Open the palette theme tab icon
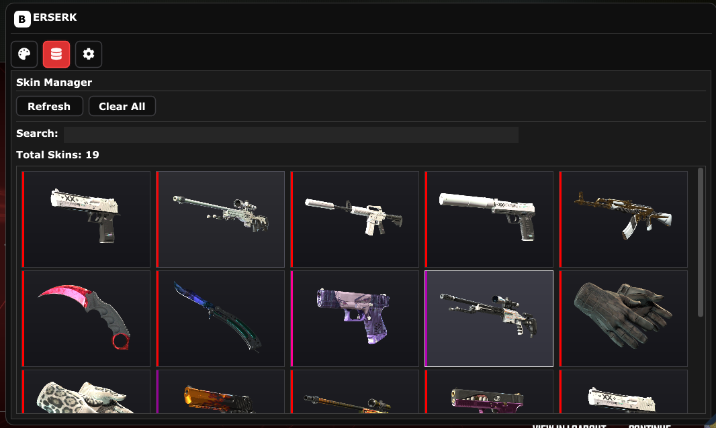This screenshot has height=428, width=716. [x=24, y=54]
